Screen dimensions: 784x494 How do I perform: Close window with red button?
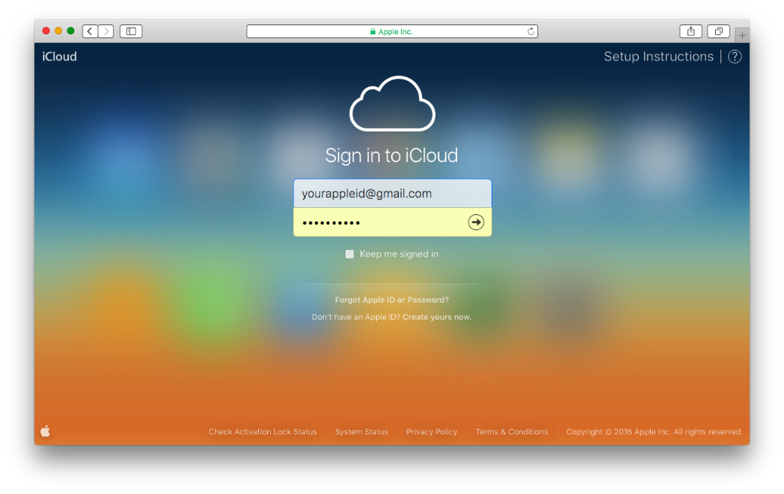pos(46,31)
